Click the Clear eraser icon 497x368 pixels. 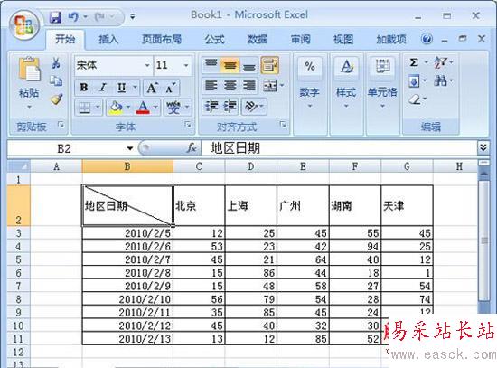coord(415,99)
